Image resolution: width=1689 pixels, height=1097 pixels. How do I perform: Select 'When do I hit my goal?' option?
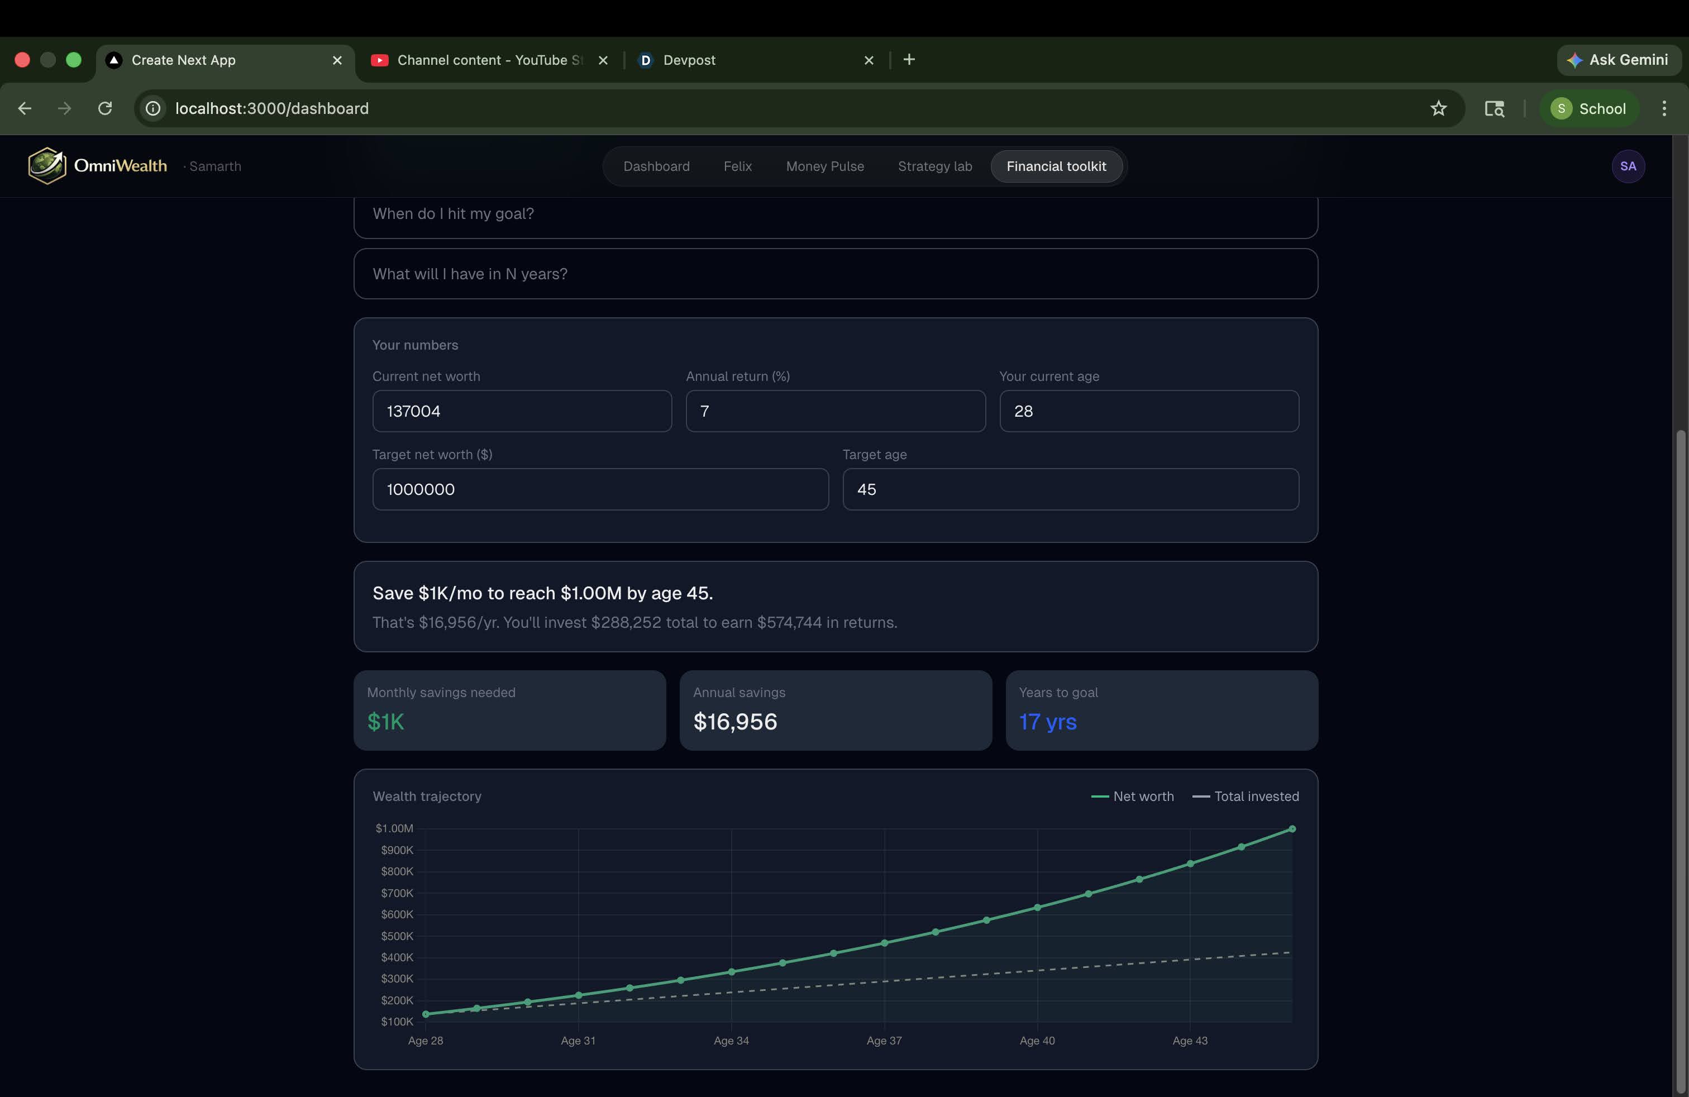pyautogui.click(x=835, y=214)
